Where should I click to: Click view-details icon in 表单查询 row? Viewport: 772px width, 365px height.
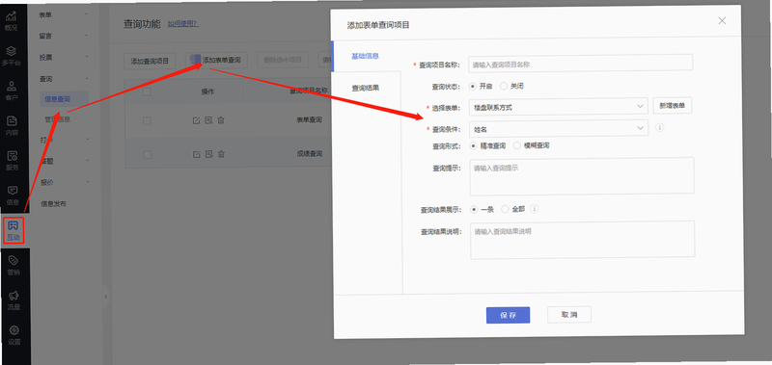pyautogui.click(x=208, y=119)
